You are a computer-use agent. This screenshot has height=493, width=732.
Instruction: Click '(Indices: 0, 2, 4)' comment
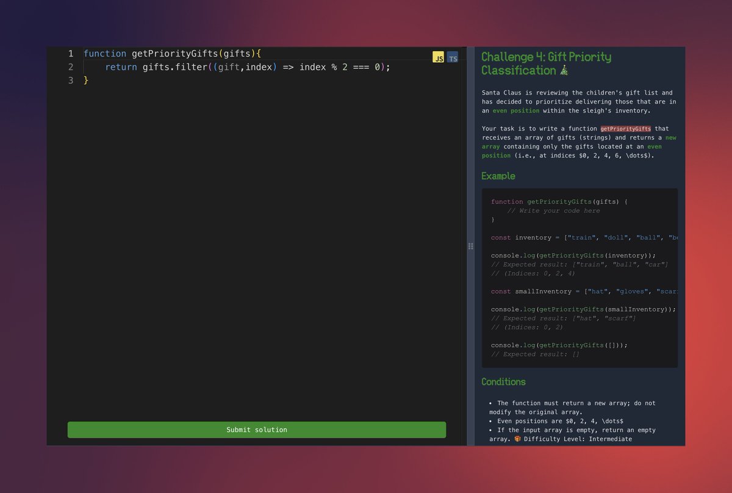(533, 273)
